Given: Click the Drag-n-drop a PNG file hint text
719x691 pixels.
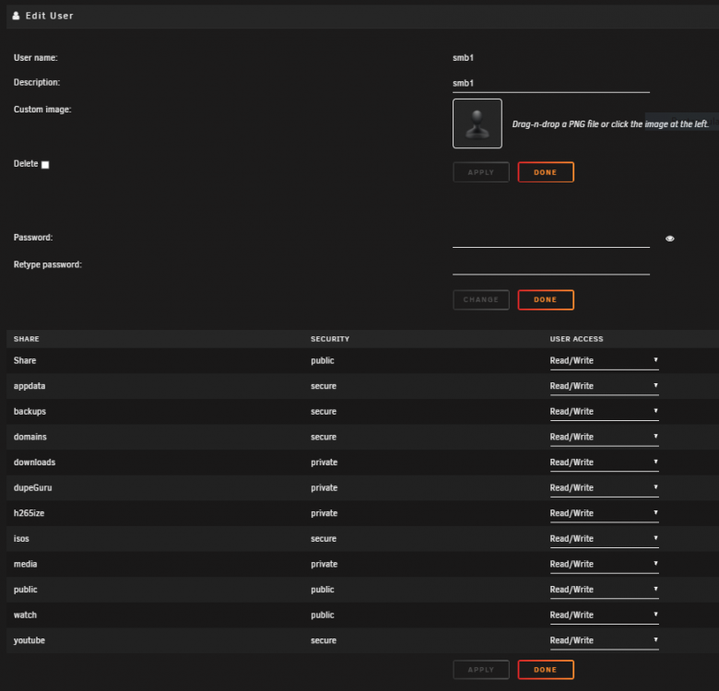Looking at the screenshot, I should 610,124.
